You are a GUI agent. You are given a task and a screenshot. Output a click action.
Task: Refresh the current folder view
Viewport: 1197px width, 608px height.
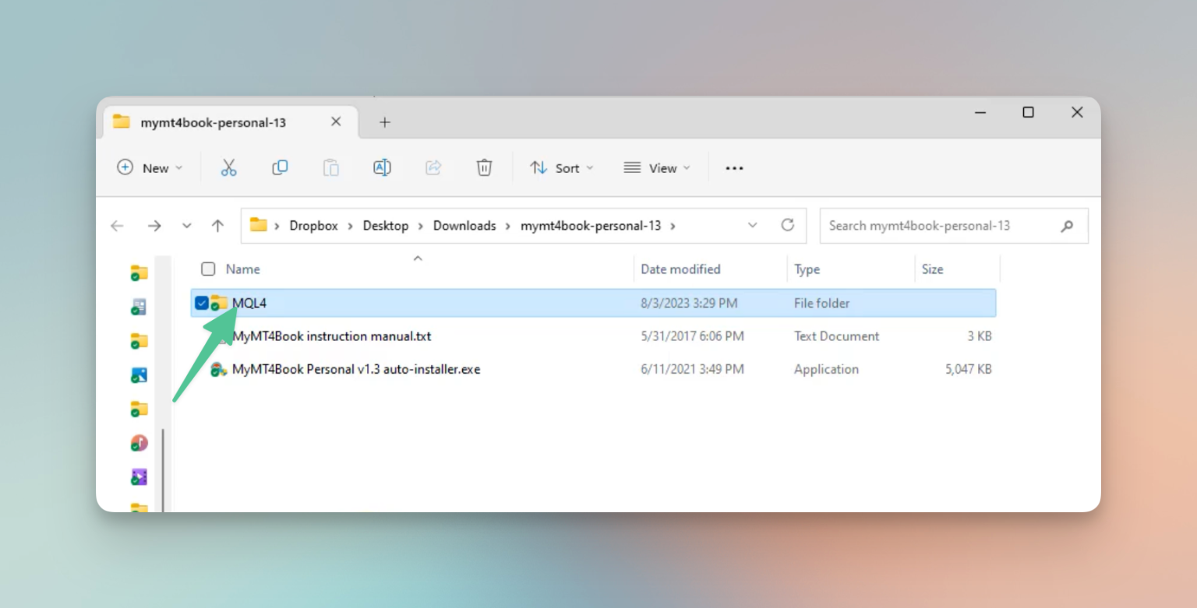[x=788, y=225]
